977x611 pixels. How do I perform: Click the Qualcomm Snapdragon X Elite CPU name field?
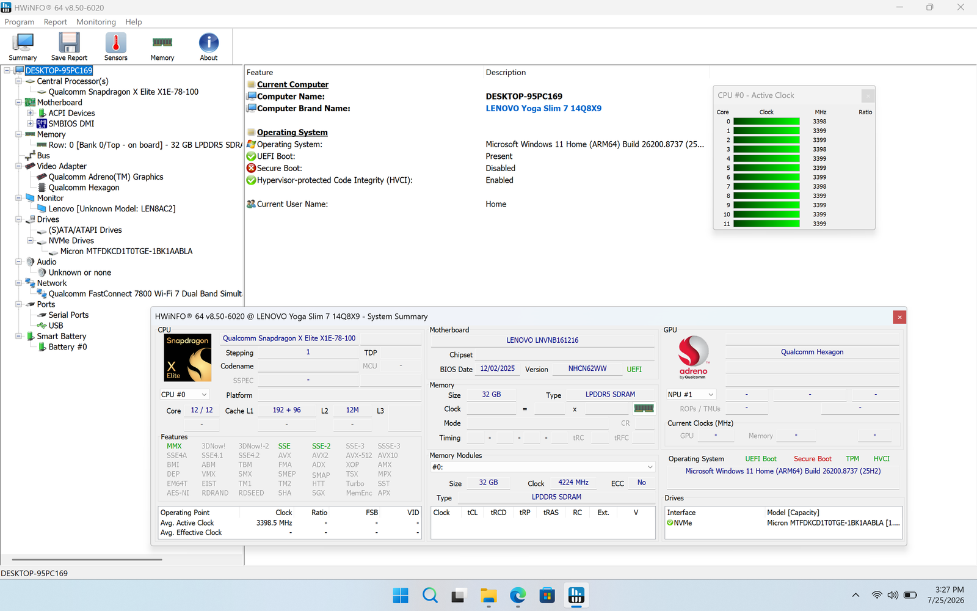289,338
